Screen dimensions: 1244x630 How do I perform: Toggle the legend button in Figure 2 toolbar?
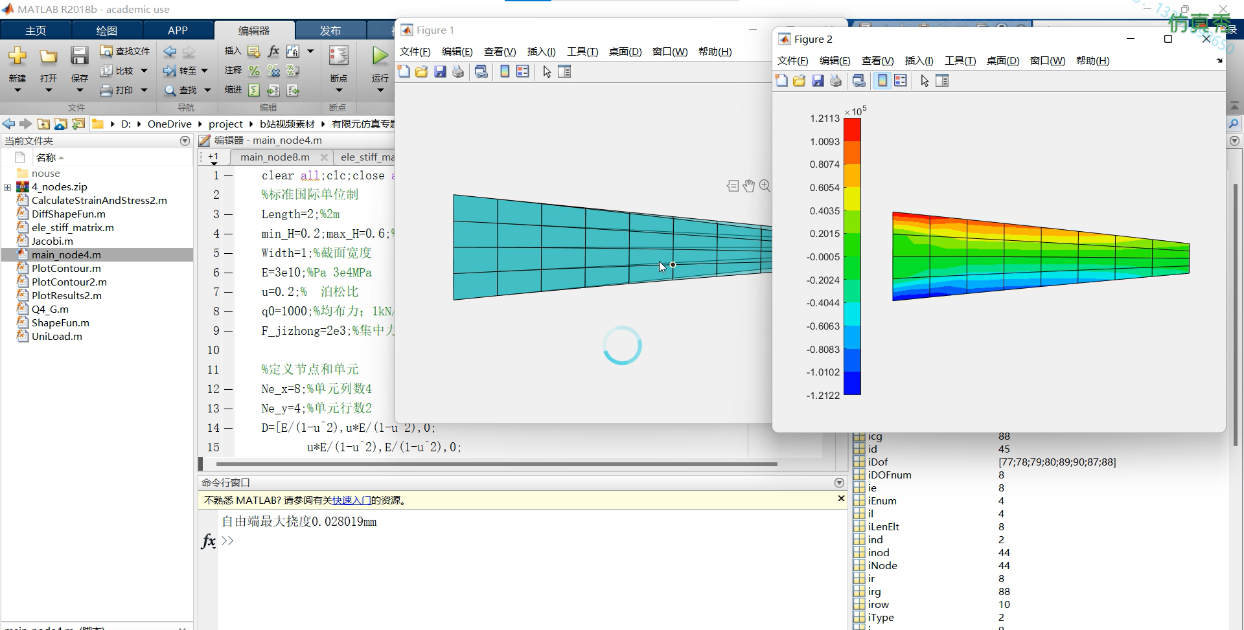[900, 81]
